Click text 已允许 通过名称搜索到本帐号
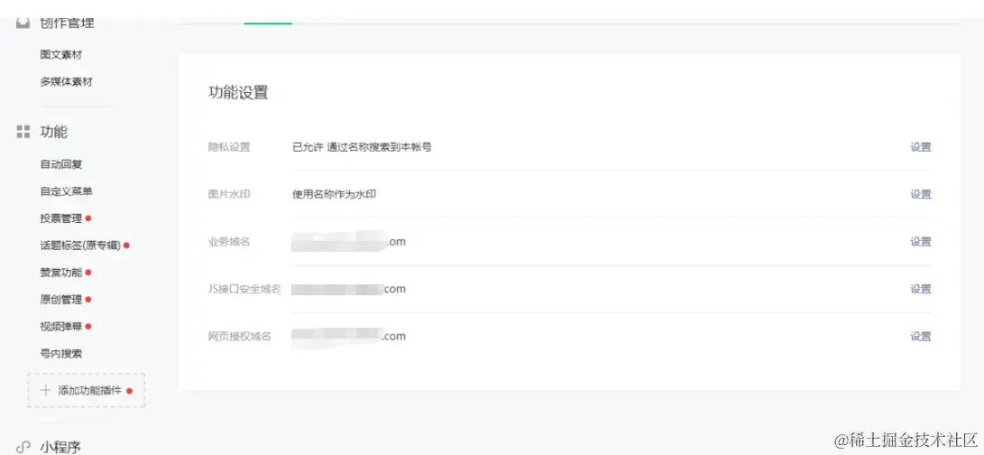 point(362,147)
